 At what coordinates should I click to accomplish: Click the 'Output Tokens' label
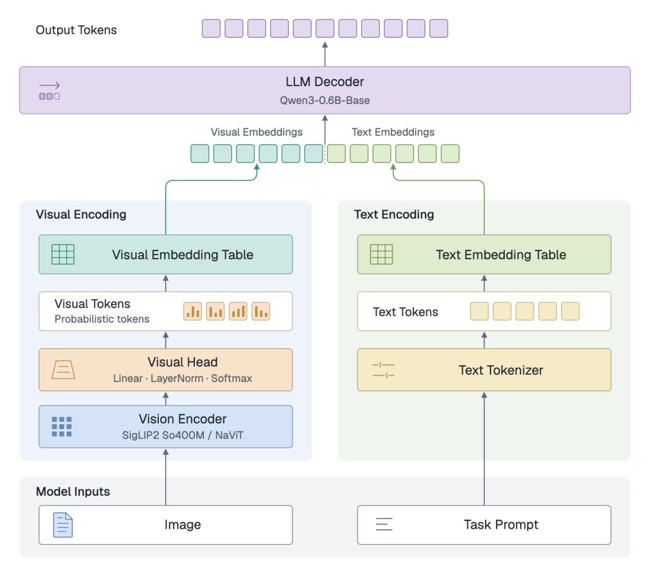coord(76,30)
